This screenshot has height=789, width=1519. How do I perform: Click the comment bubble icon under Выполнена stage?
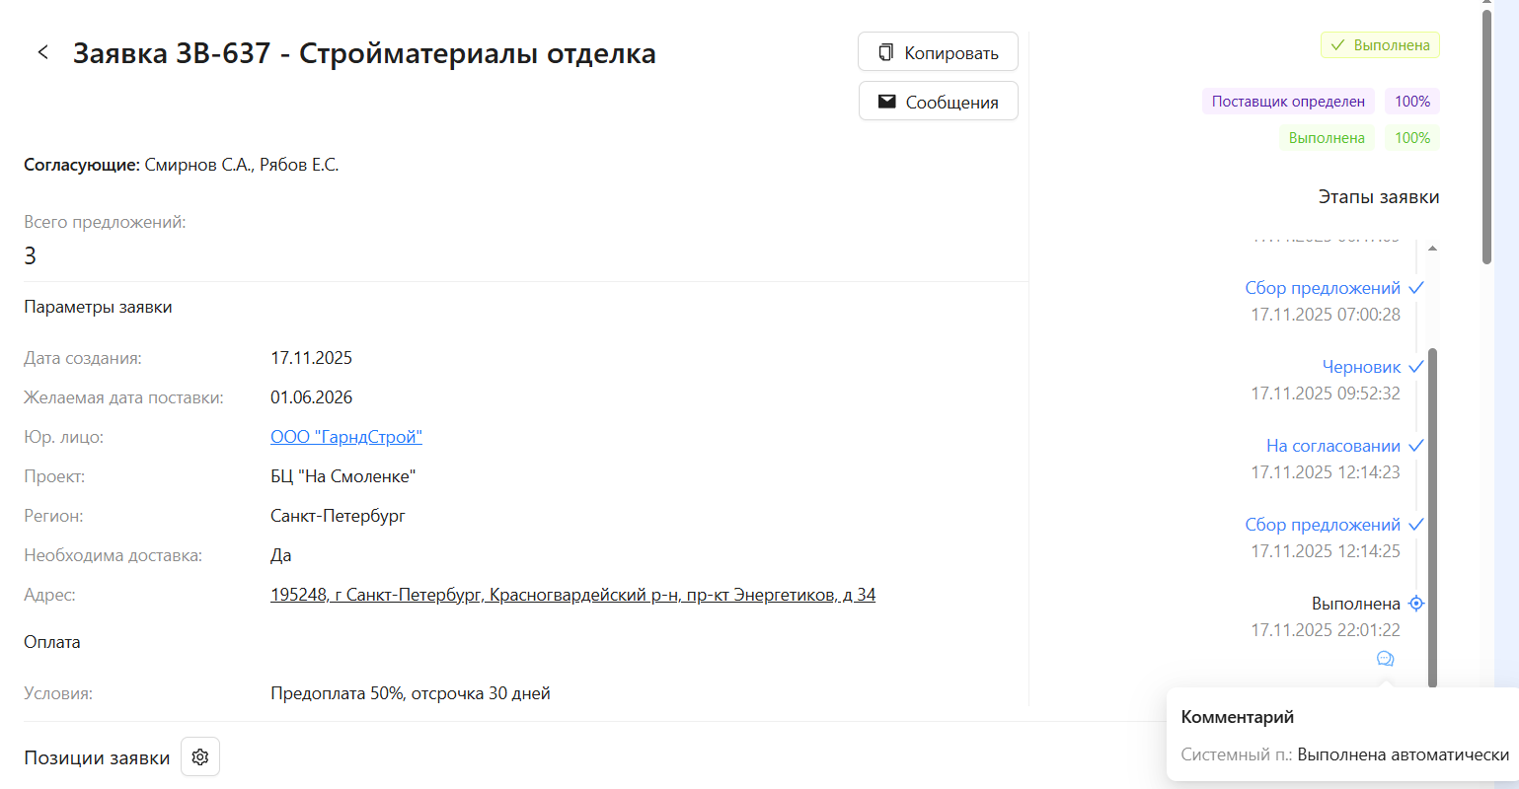pos(1385,659)
